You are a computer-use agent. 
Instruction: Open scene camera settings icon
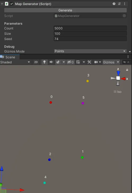(96, 62)
